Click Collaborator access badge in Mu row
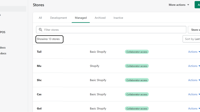Image resolution: width=200 pixels, height=112 pixels. point(137,66)
